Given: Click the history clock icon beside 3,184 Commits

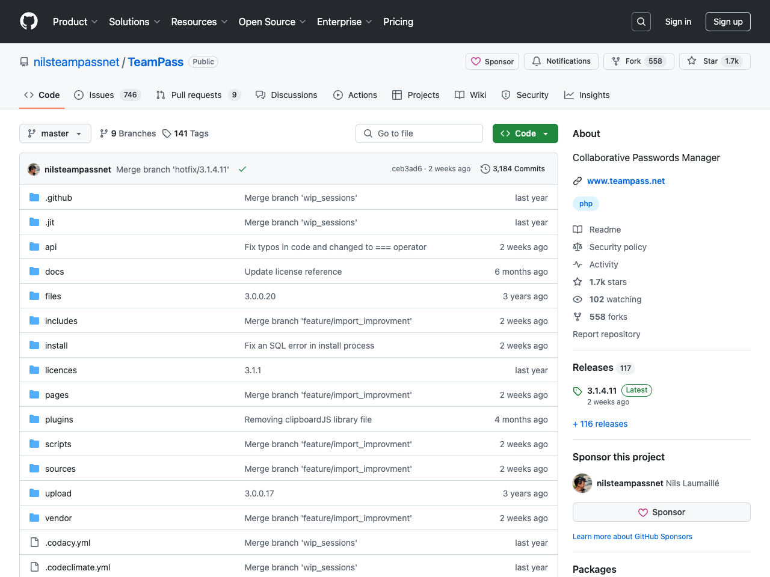Looking at the screenshot, I should point(485,169).
